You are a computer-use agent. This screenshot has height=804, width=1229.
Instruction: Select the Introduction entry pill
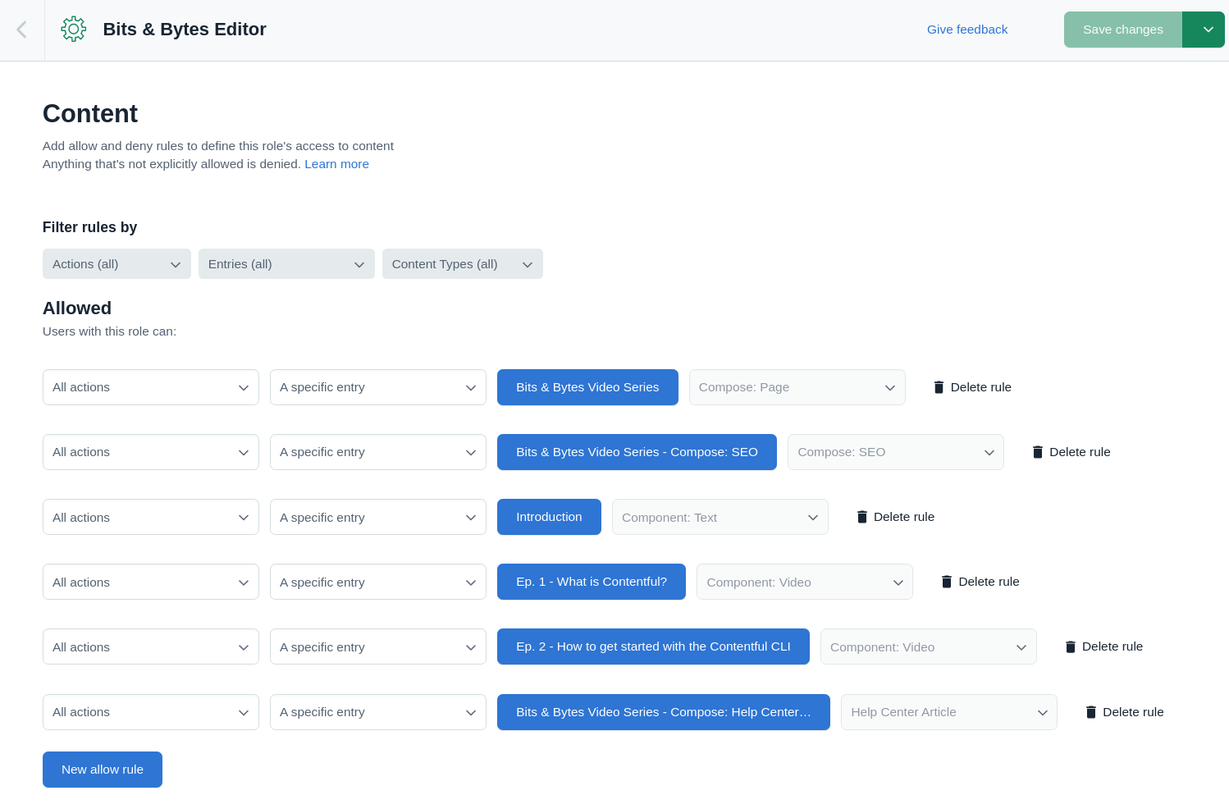(x=549, y=517)
